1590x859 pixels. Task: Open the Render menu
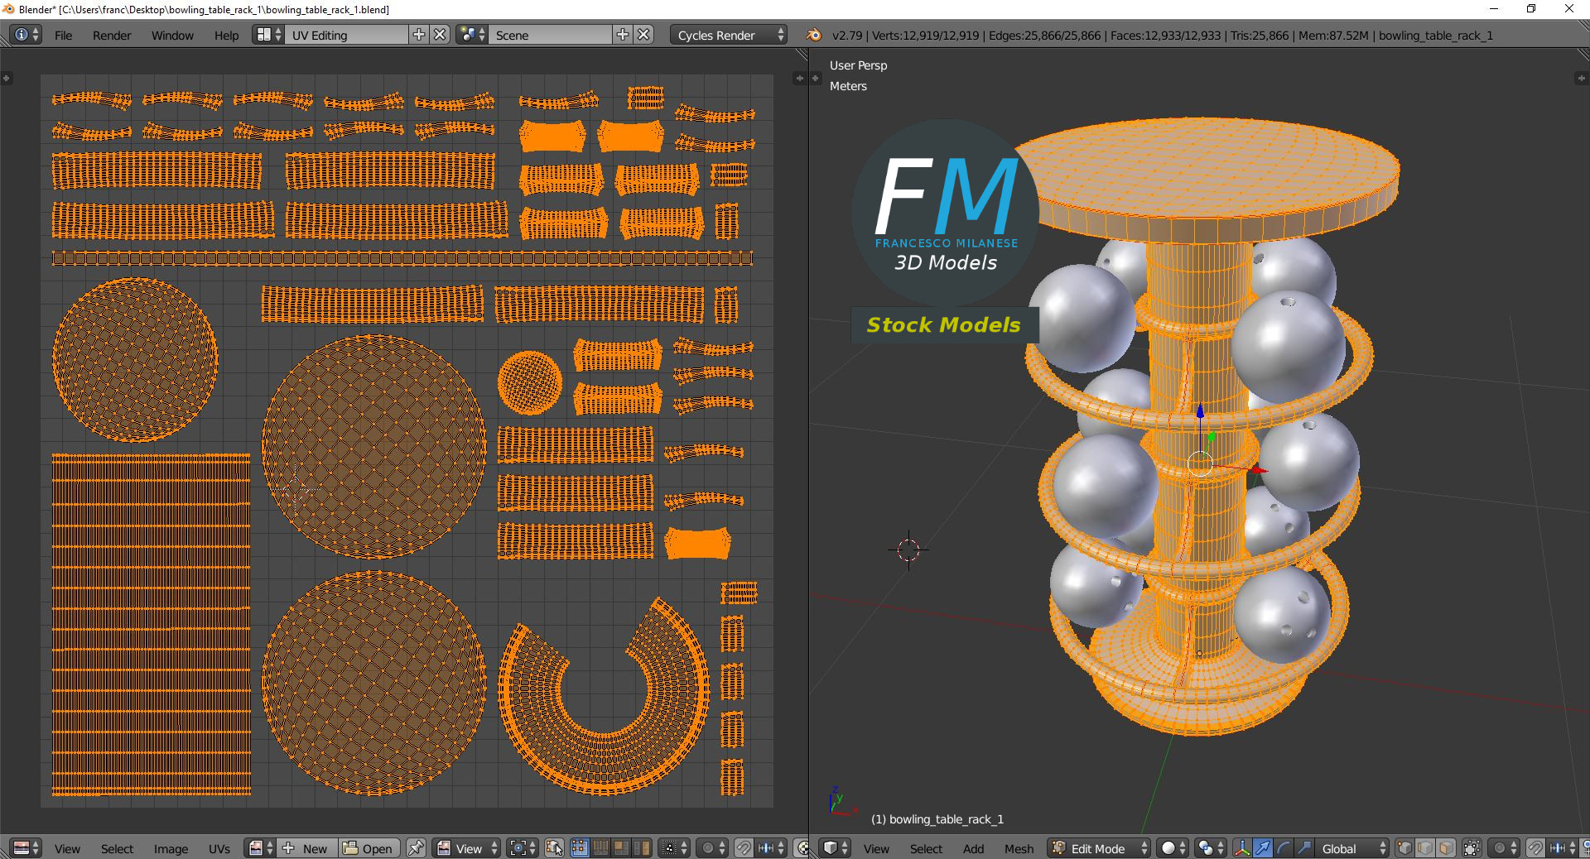[112, 35]
